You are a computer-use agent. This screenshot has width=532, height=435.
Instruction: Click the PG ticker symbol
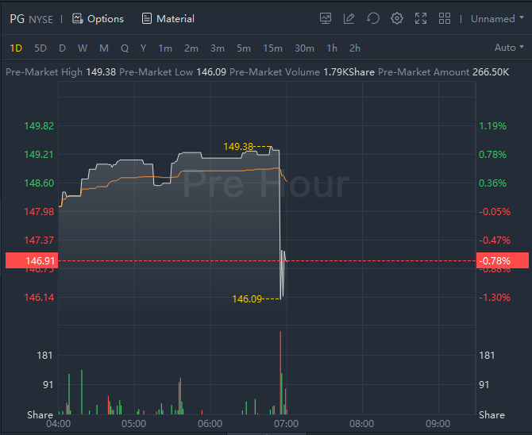pos(17,19)
